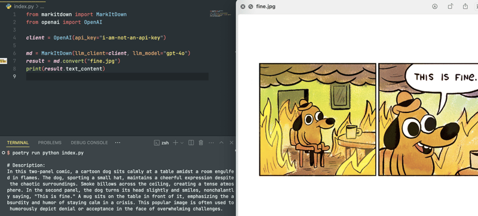
Task: Kill the terminal with the trash icon
Action: coord(201,143)
